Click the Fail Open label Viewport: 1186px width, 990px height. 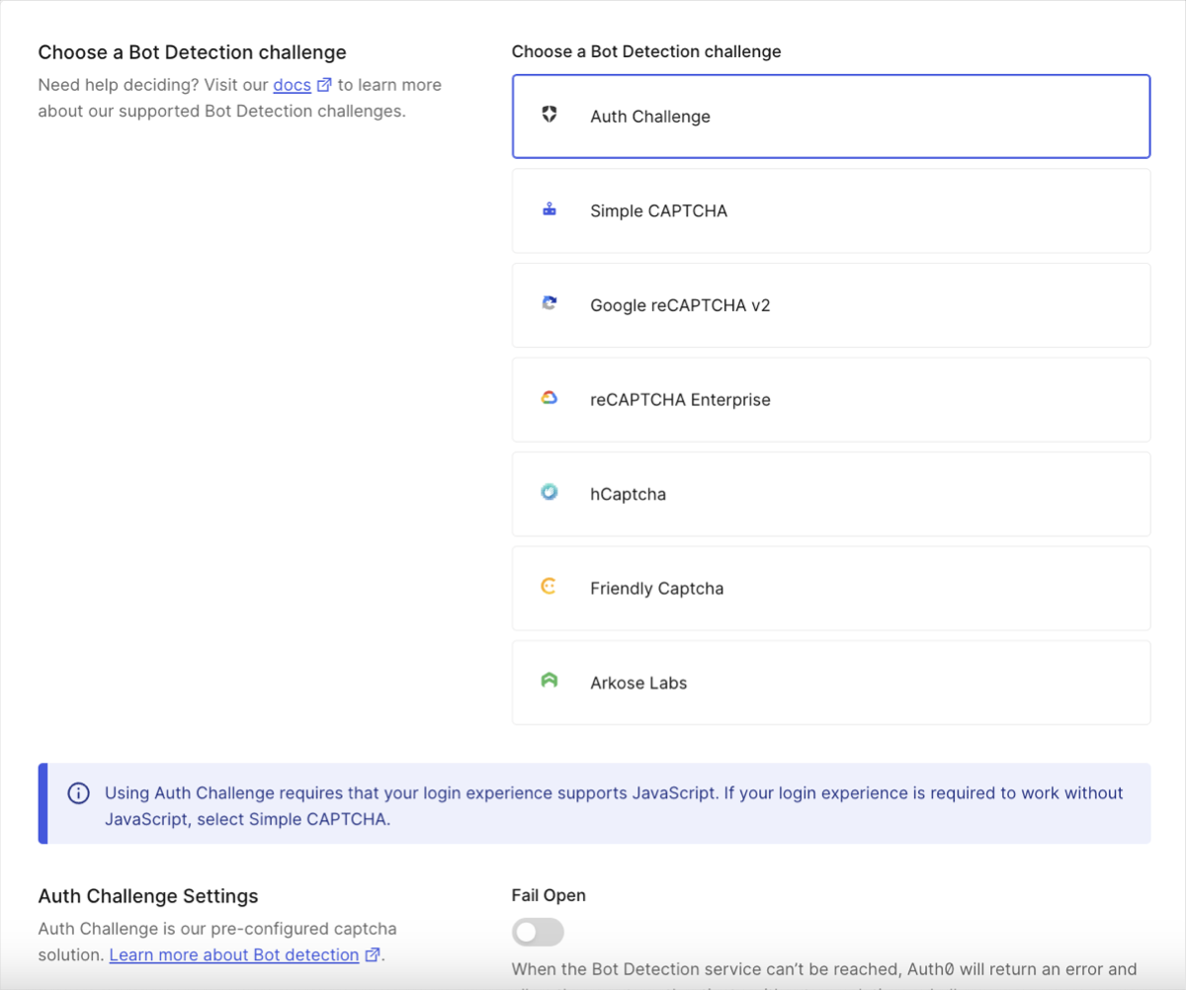point(549,895)
